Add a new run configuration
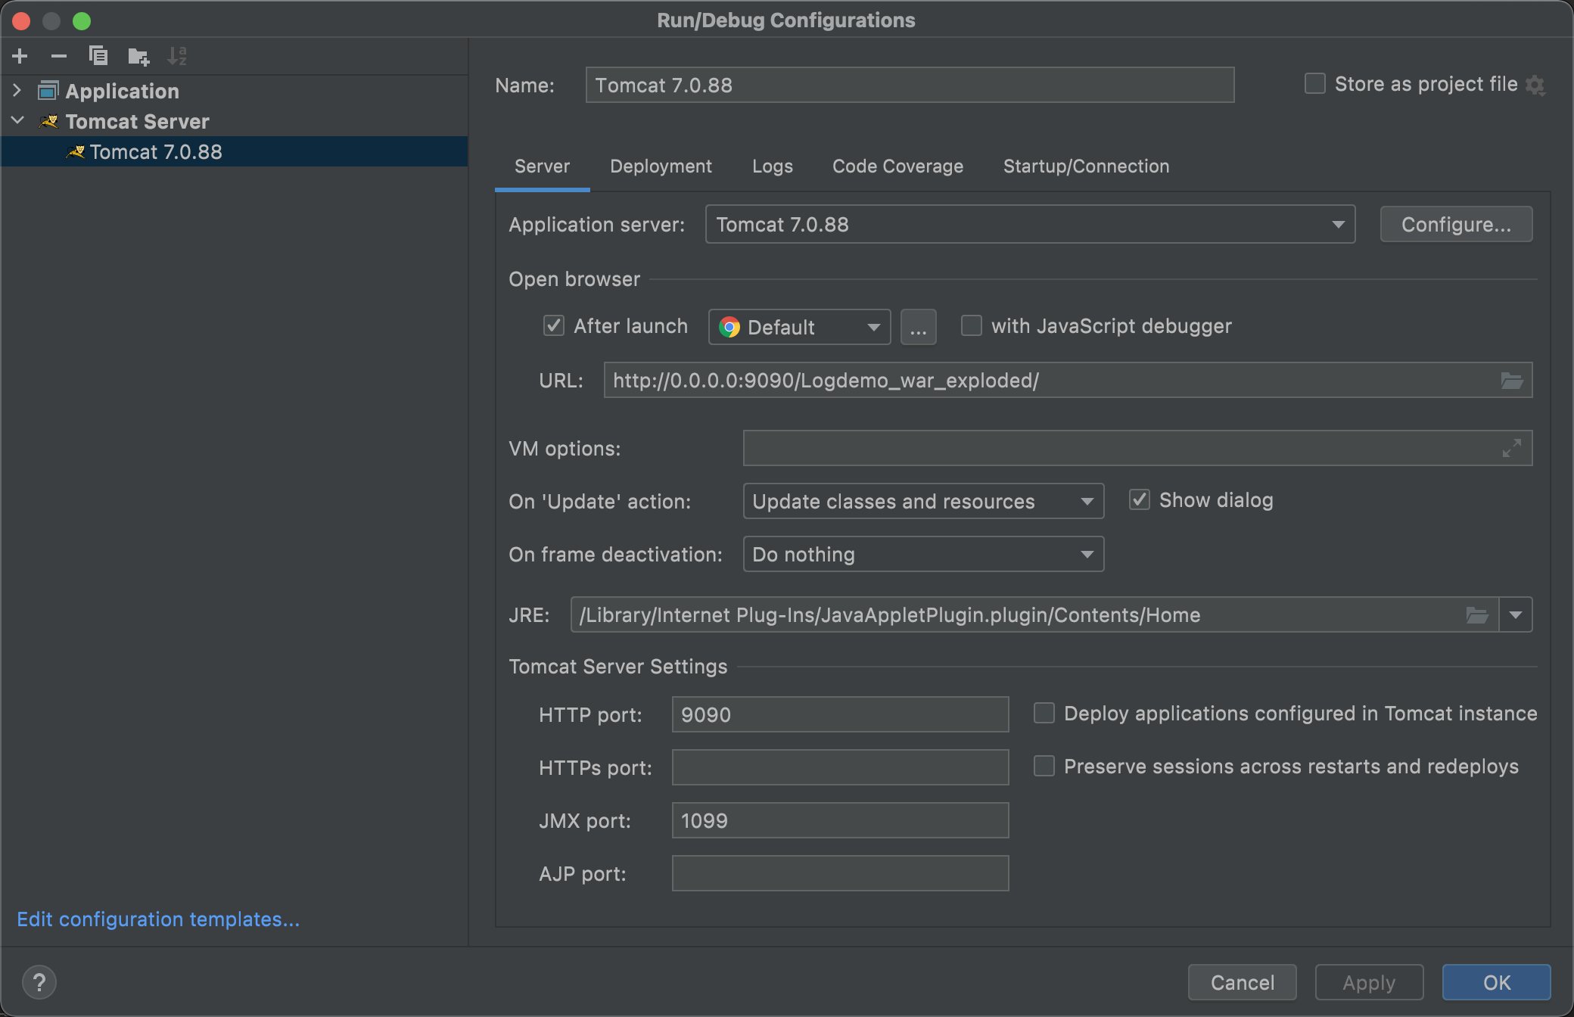The image size is (1574, 1017). click(x=20, y=56)
